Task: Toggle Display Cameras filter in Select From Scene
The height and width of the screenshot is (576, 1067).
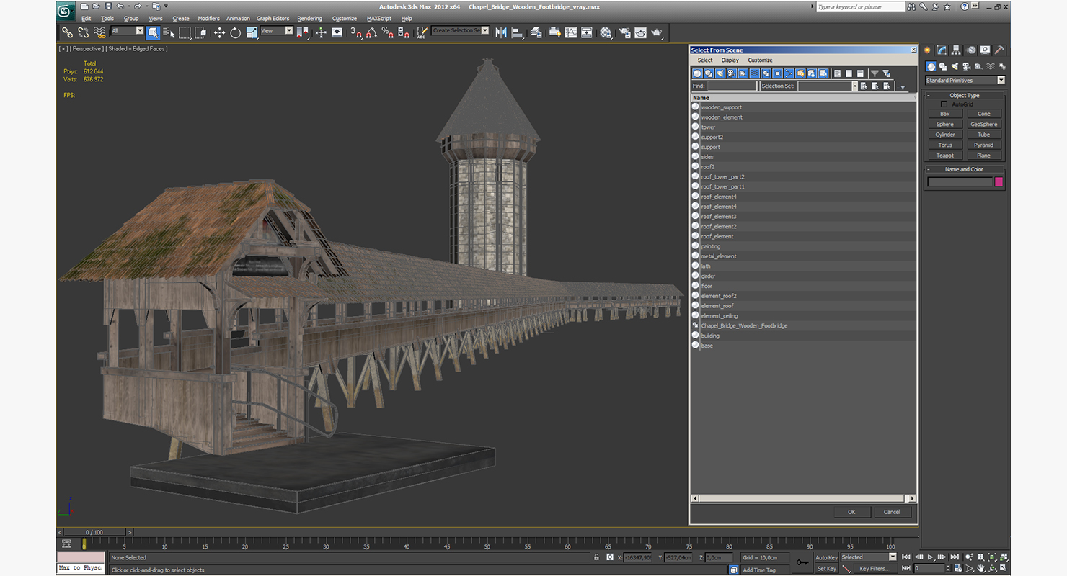Action: (x=732, y=73)
